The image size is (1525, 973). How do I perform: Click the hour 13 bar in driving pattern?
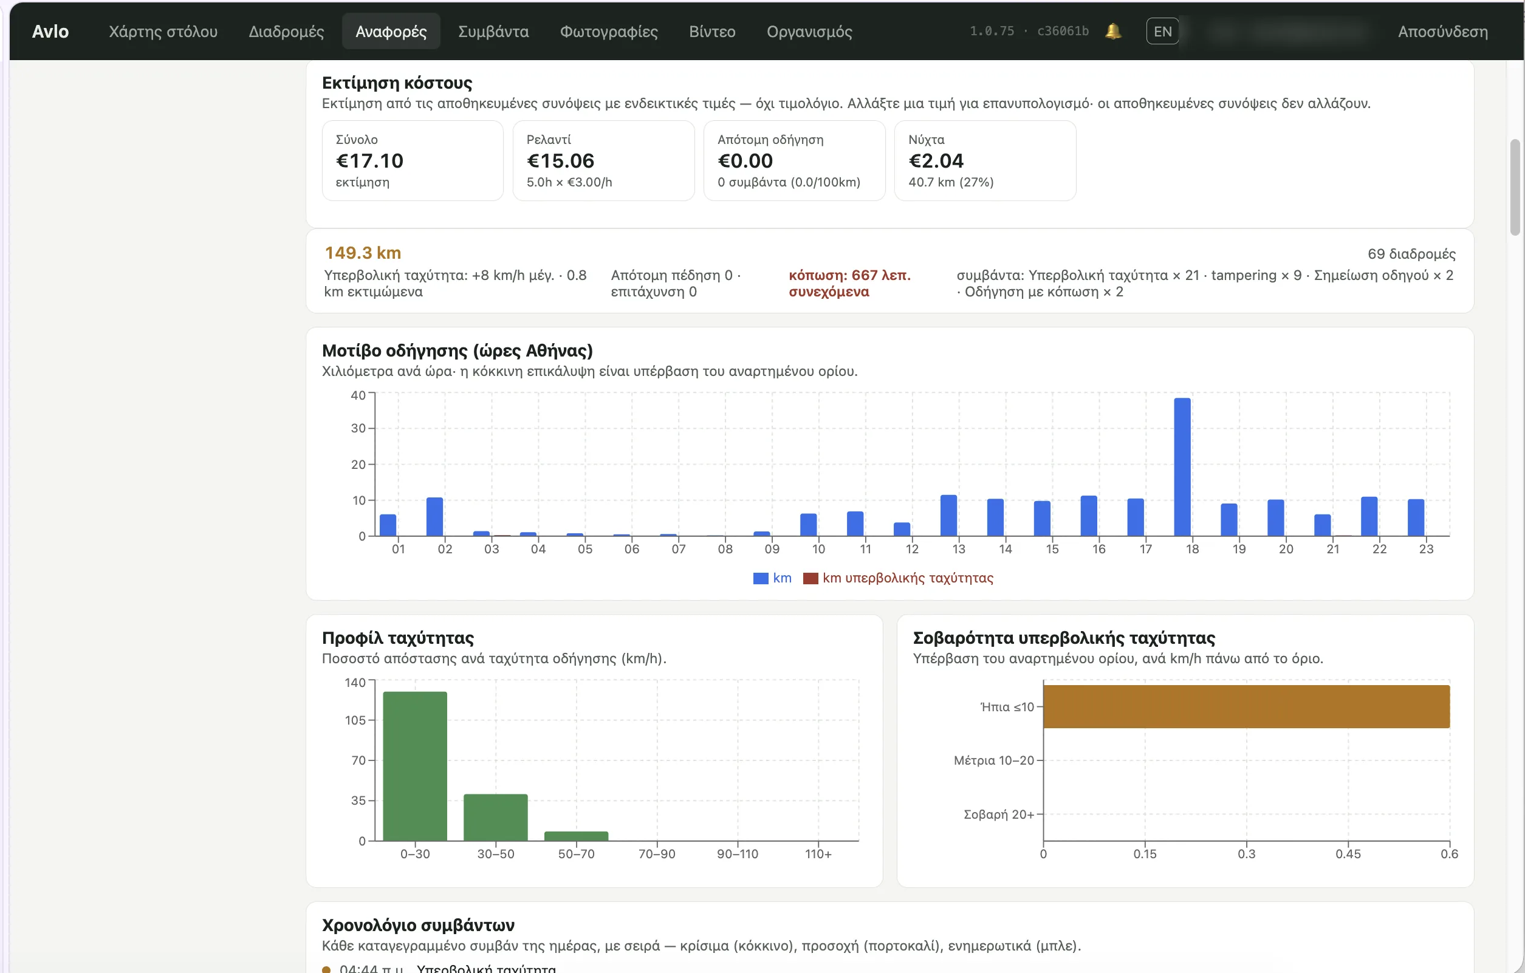click(x=948, y=515)
